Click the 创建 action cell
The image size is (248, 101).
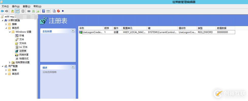[116, 32]
